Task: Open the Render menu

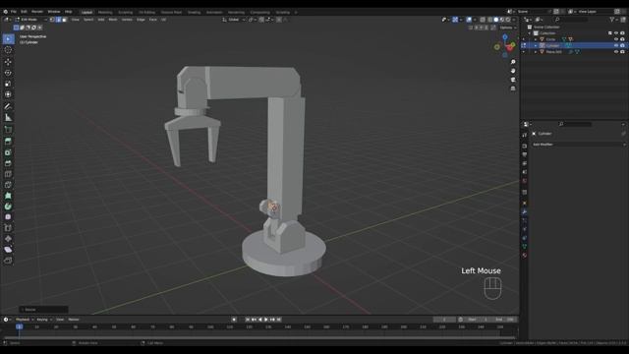Action: (x=37, y=12)
